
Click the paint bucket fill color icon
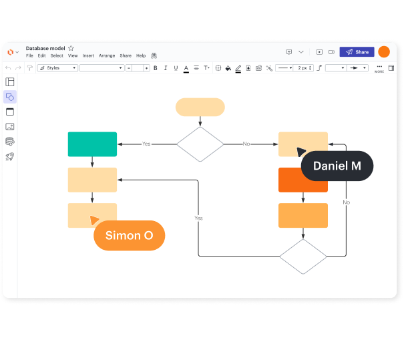click(228, 68)
